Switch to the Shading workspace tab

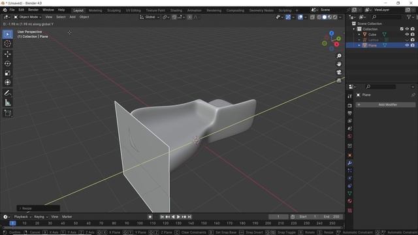coord(176,10)
